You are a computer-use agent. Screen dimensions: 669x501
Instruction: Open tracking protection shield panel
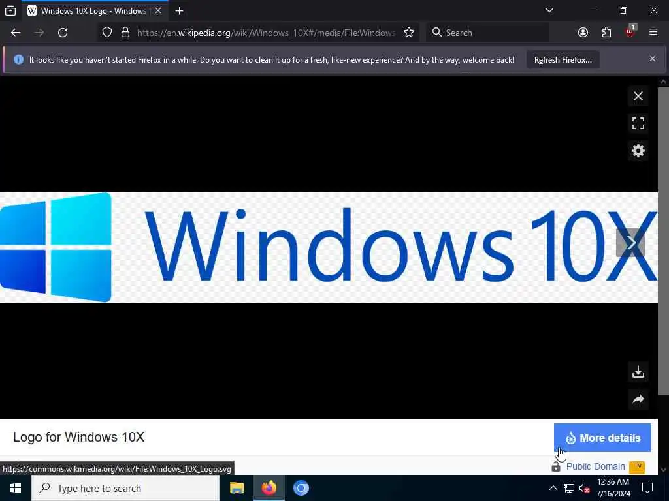(x=107, y=33)
